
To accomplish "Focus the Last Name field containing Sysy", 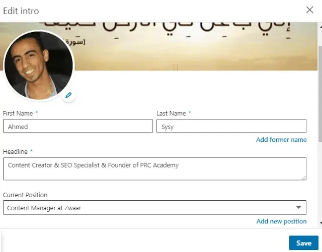I will click(x=231, y=126).
